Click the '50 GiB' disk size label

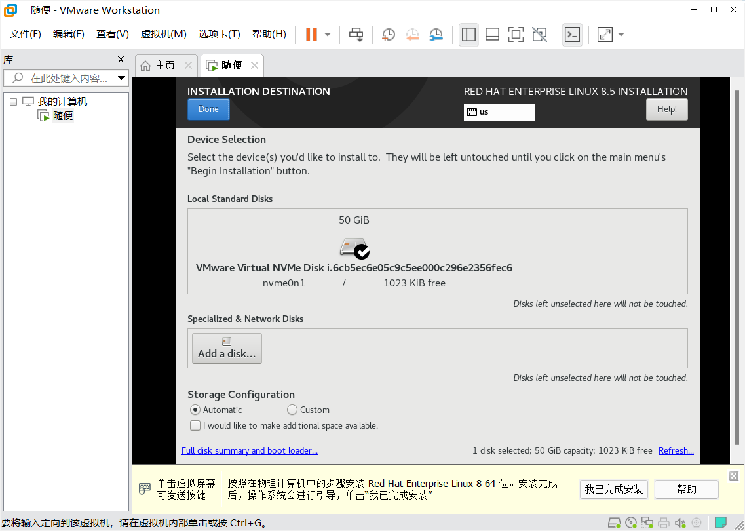pyautogui.click(x=354, y=220)
